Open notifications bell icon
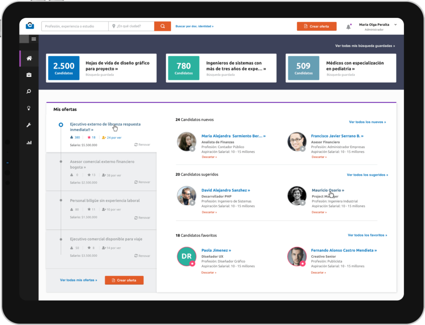Image resolution: width=425 pixels, height=325 pixels. [348, 27]
